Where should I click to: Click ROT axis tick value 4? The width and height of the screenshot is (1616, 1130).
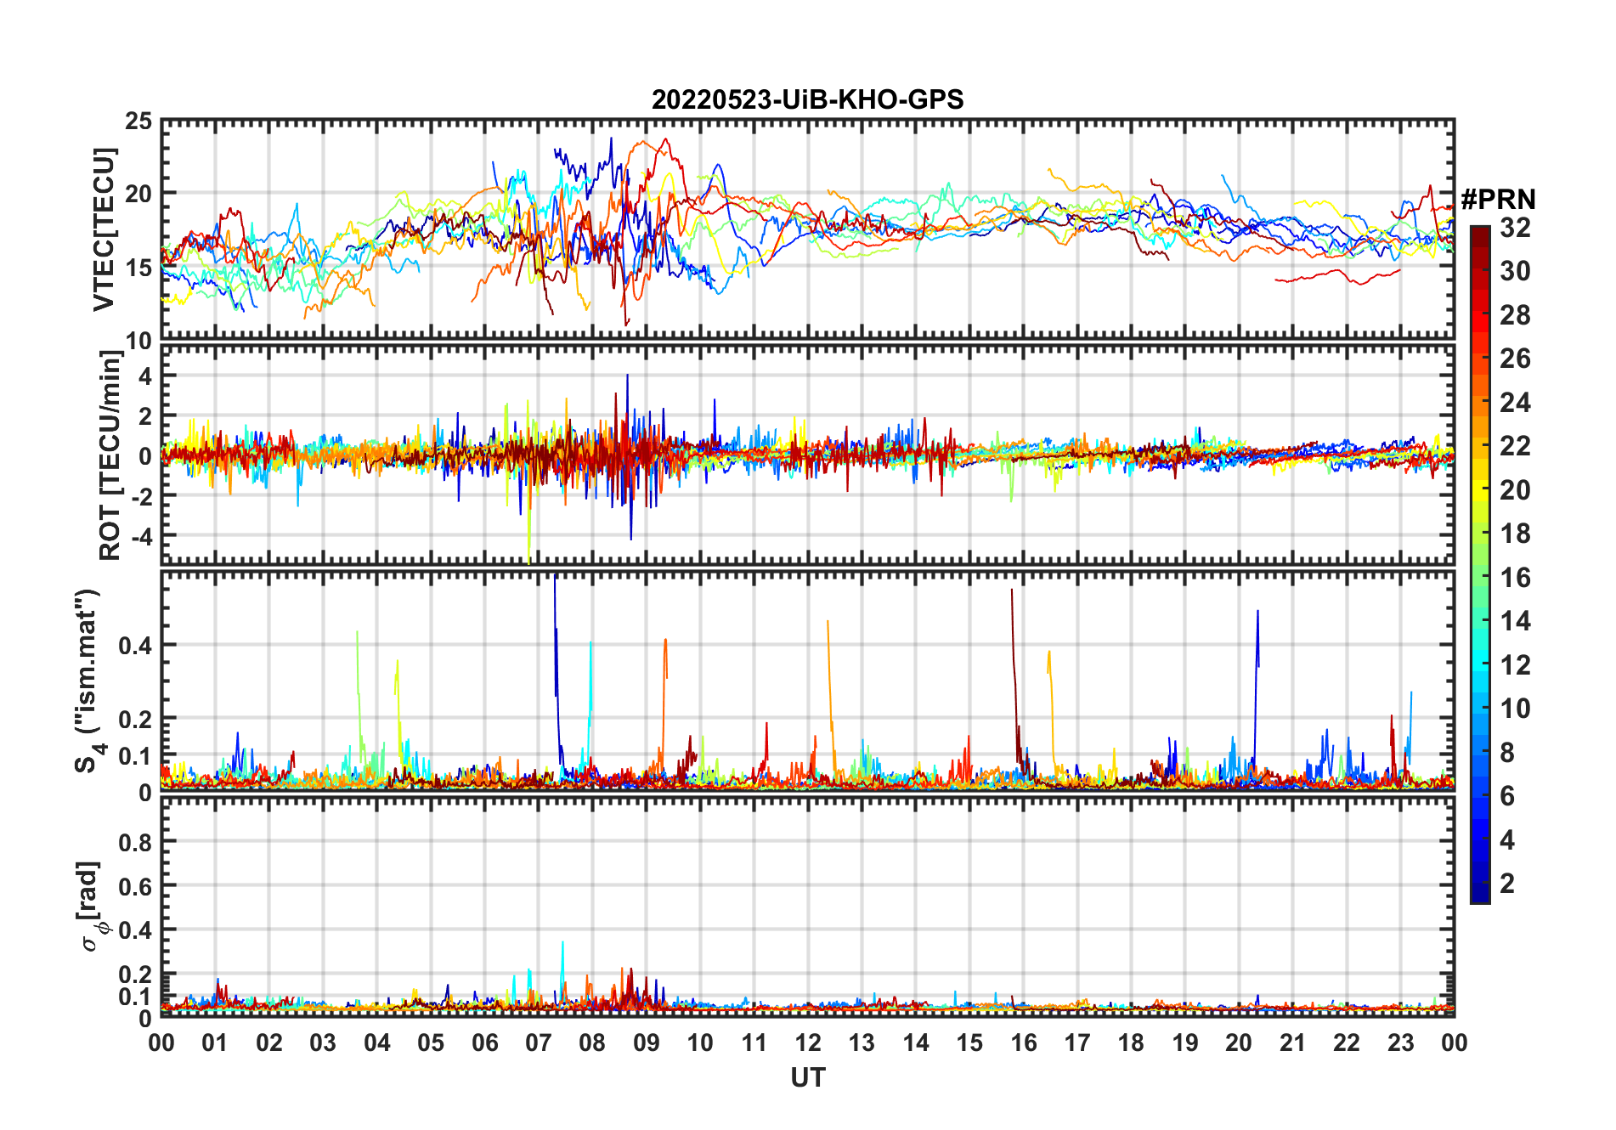point(144,375)
